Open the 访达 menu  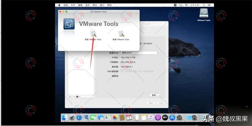pyautogui.click(x=66, y=5)
